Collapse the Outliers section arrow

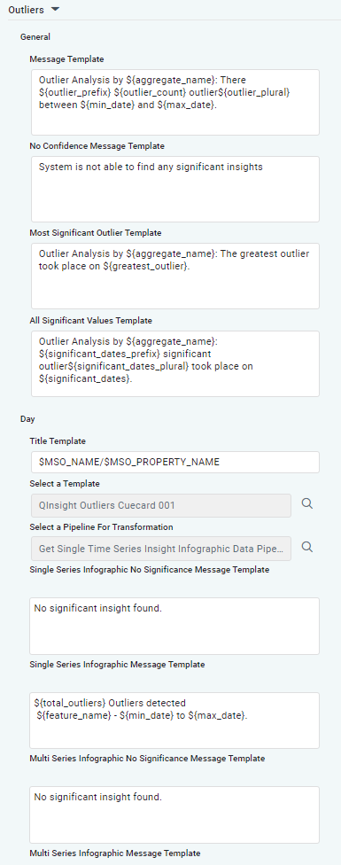[55, 10]
